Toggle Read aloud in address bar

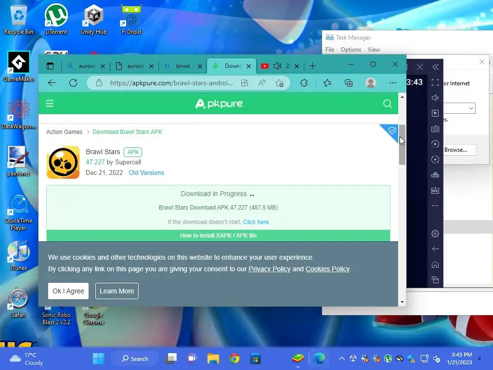pos(262,83)
